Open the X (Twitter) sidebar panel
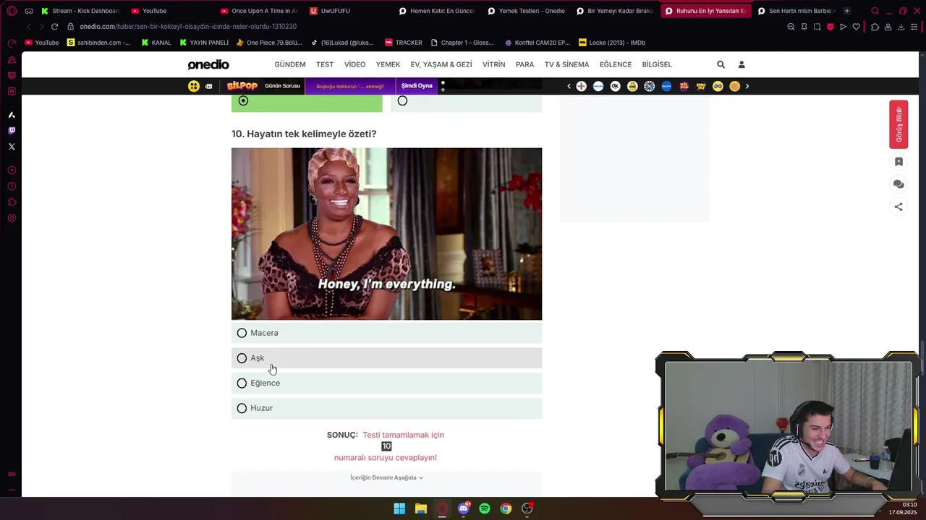926x520 pixels. pos(12,147)
